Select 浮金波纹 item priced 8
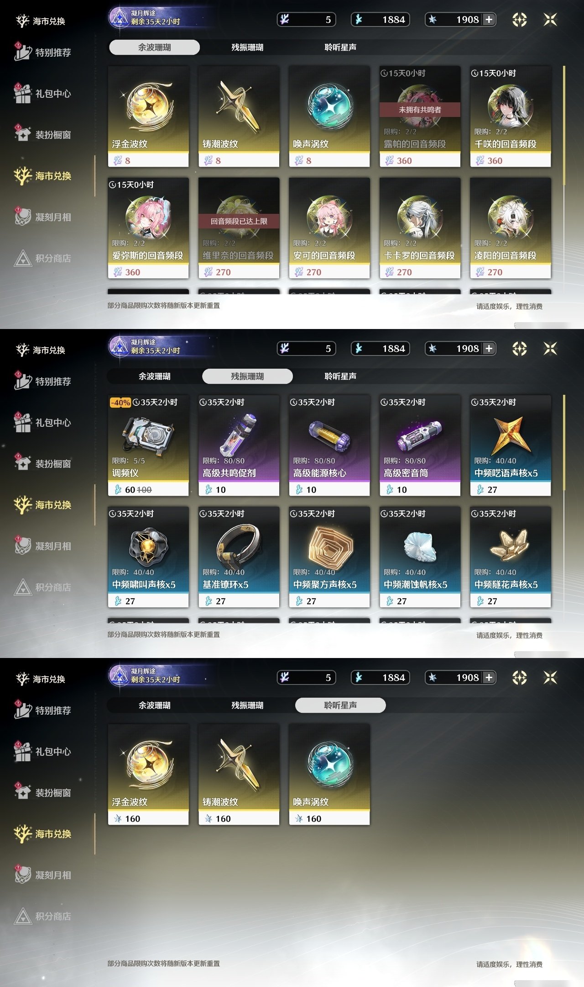This screenshot has width=584, height=987. (x=148, y=117)
